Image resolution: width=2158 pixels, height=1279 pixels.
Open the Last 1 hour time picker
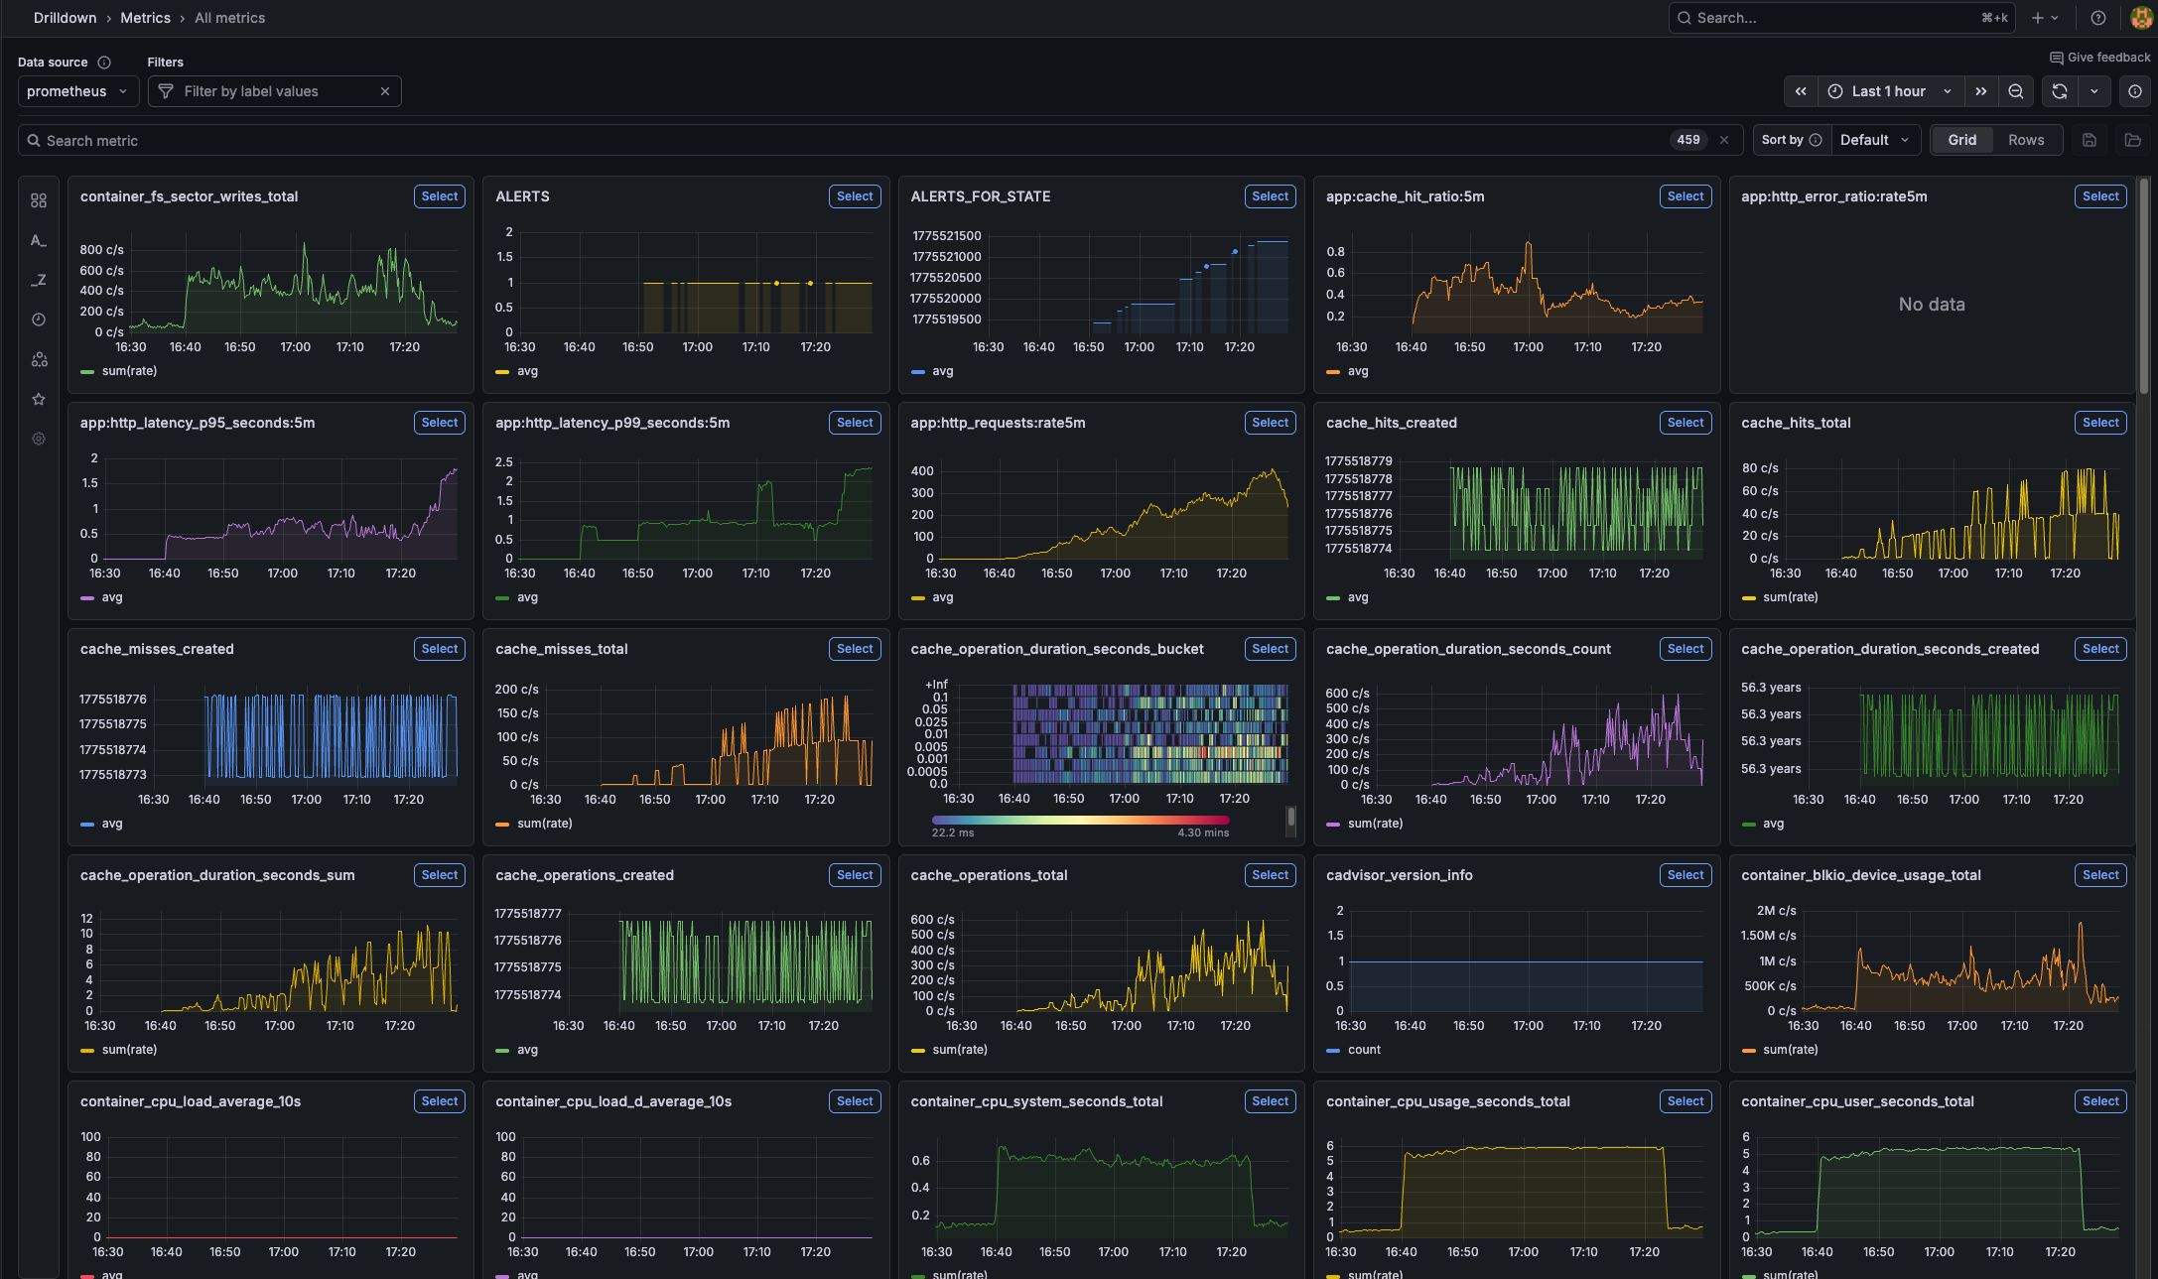pyautogui.click(x=1889, y=91)
